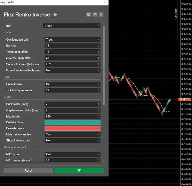Click the load preset folder icon
This screenshot has height=186, width=192.
click(89, 15)
